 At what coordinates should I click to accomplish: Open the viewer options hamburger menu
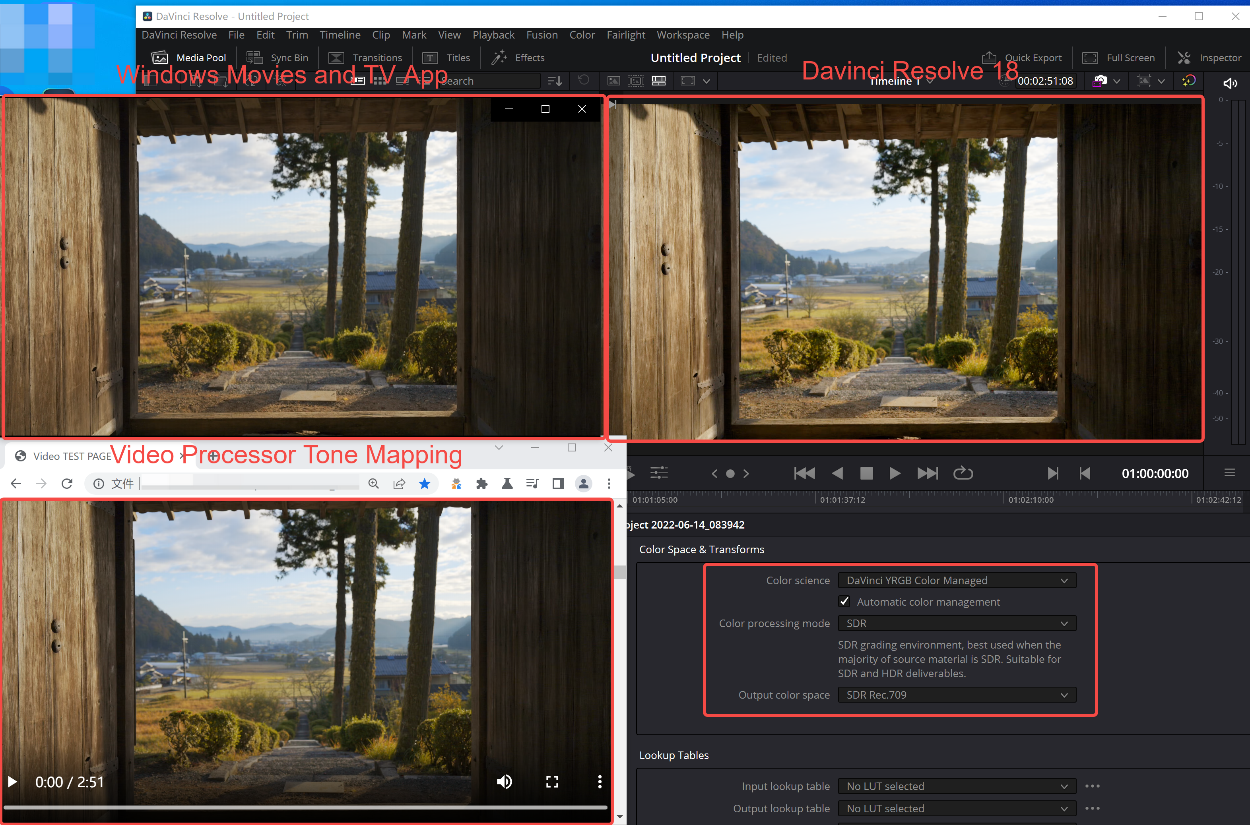[x=1229, y=473]
